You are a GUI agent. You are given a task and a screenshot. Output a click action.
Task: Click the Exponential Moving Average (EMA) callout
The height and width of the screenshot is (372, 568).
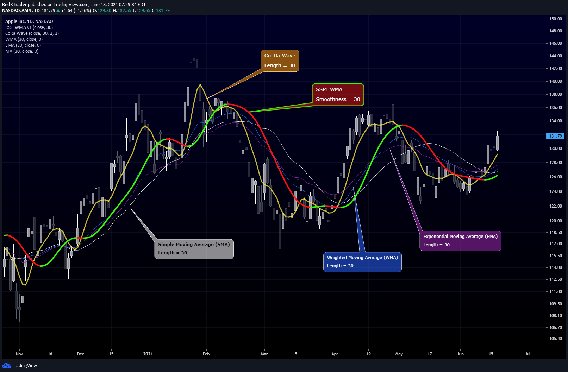coord(460,240)
